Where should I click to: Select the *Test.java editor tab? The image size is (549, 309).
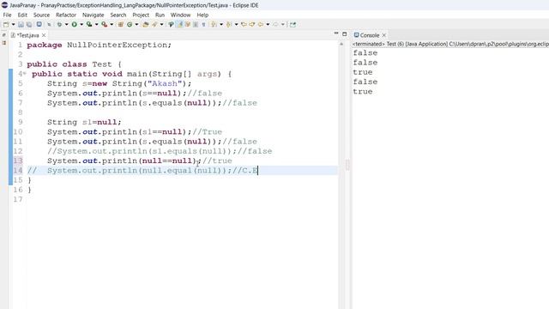coord(27,35)
